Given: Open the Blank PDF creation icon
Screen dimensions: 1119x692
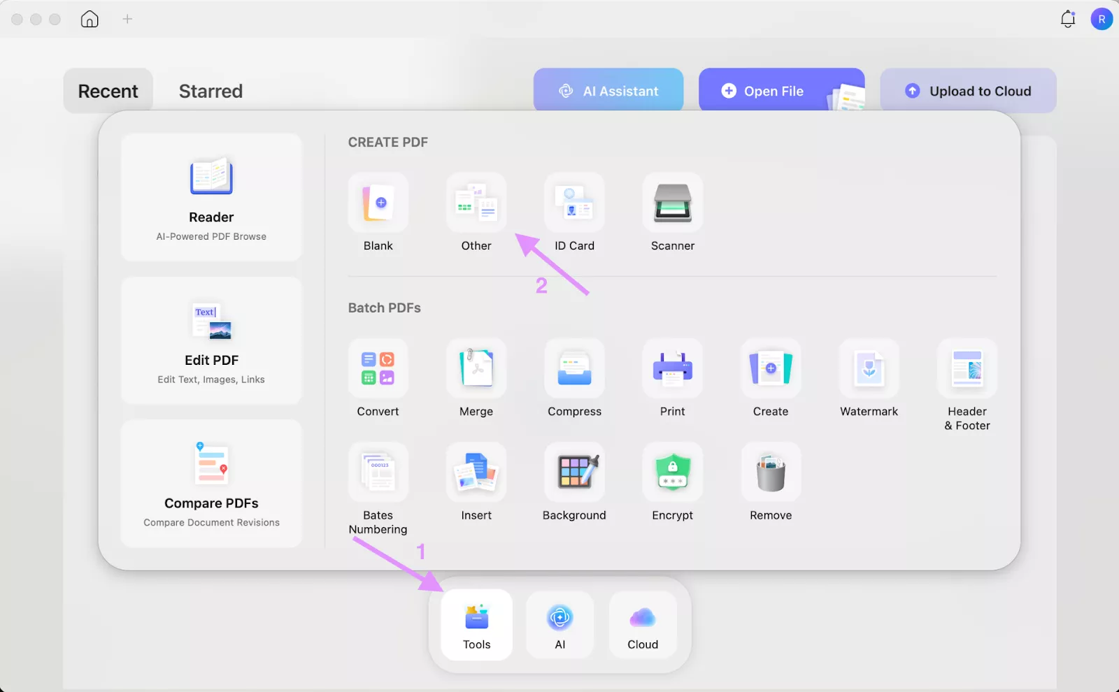Looking at the screenshot, I should [378, 203].
